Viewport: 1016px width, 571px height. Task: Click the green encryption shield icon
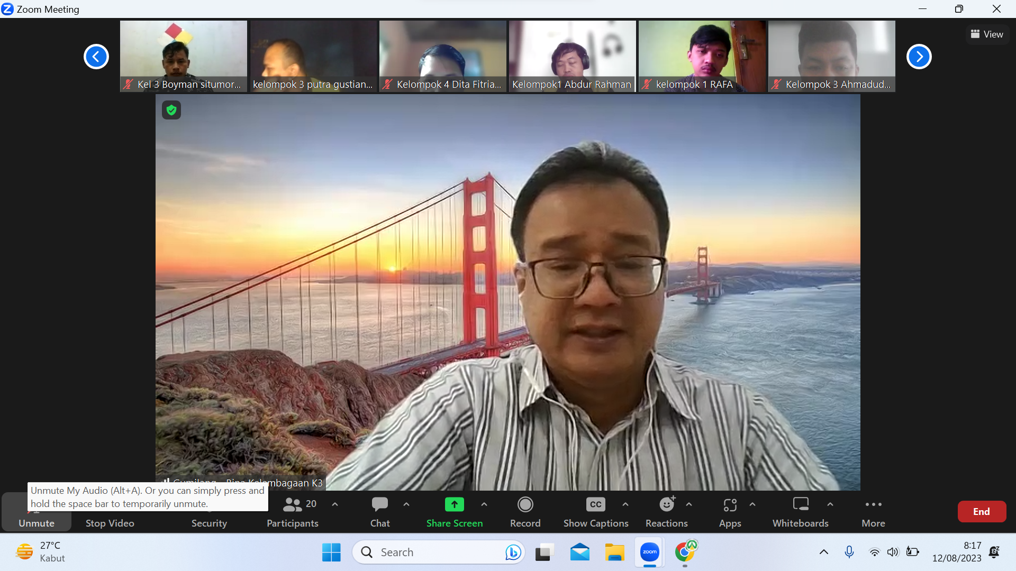(171, 110)
